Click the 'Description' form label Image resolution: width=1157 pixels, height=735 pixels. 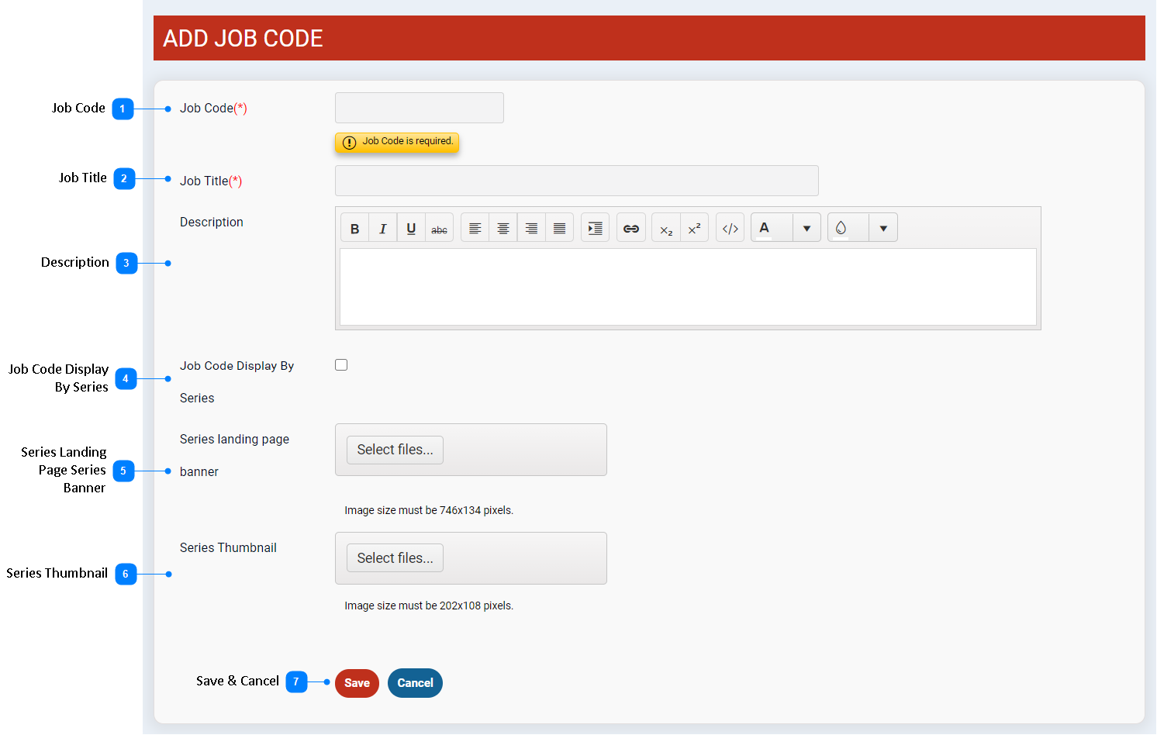[212, 222]
